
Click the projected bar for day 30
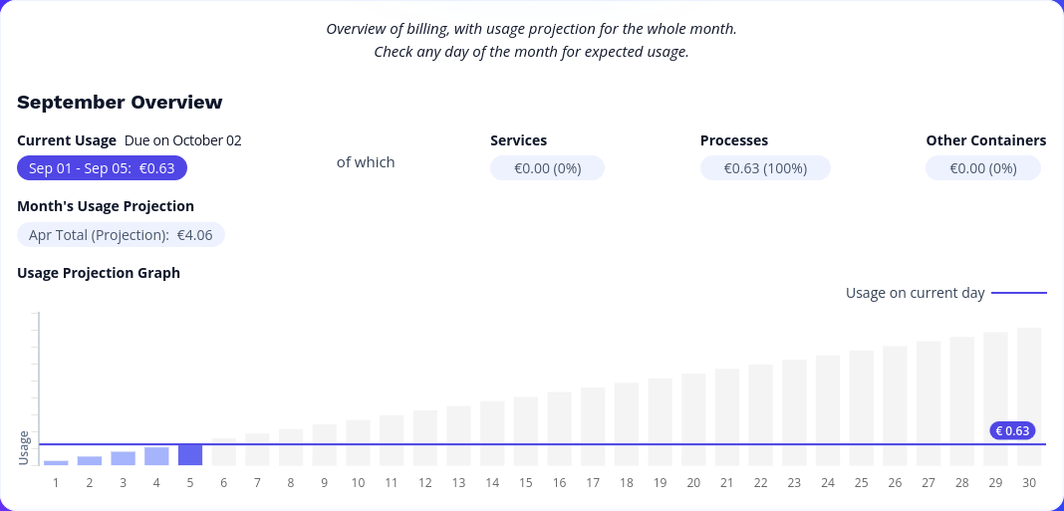(x=1029, y=396)
